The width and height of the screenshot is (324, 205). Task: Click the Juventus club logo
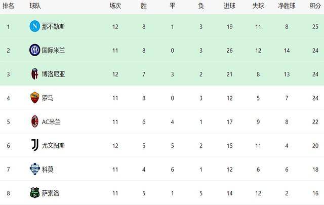tap(34, 145)
